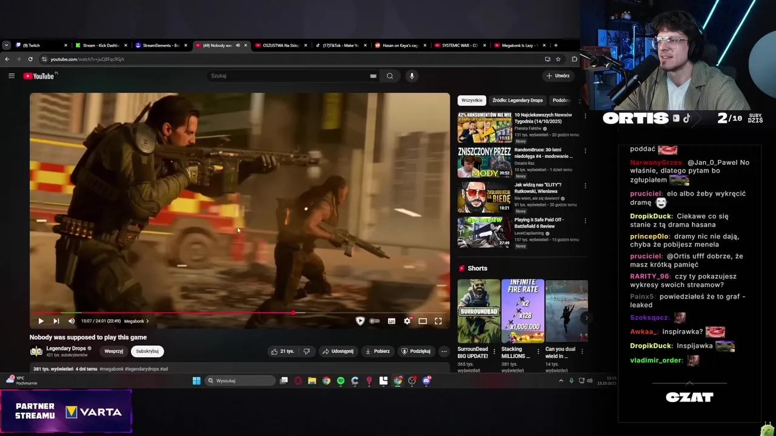
Task: Play the video
Action: (41, 321)
